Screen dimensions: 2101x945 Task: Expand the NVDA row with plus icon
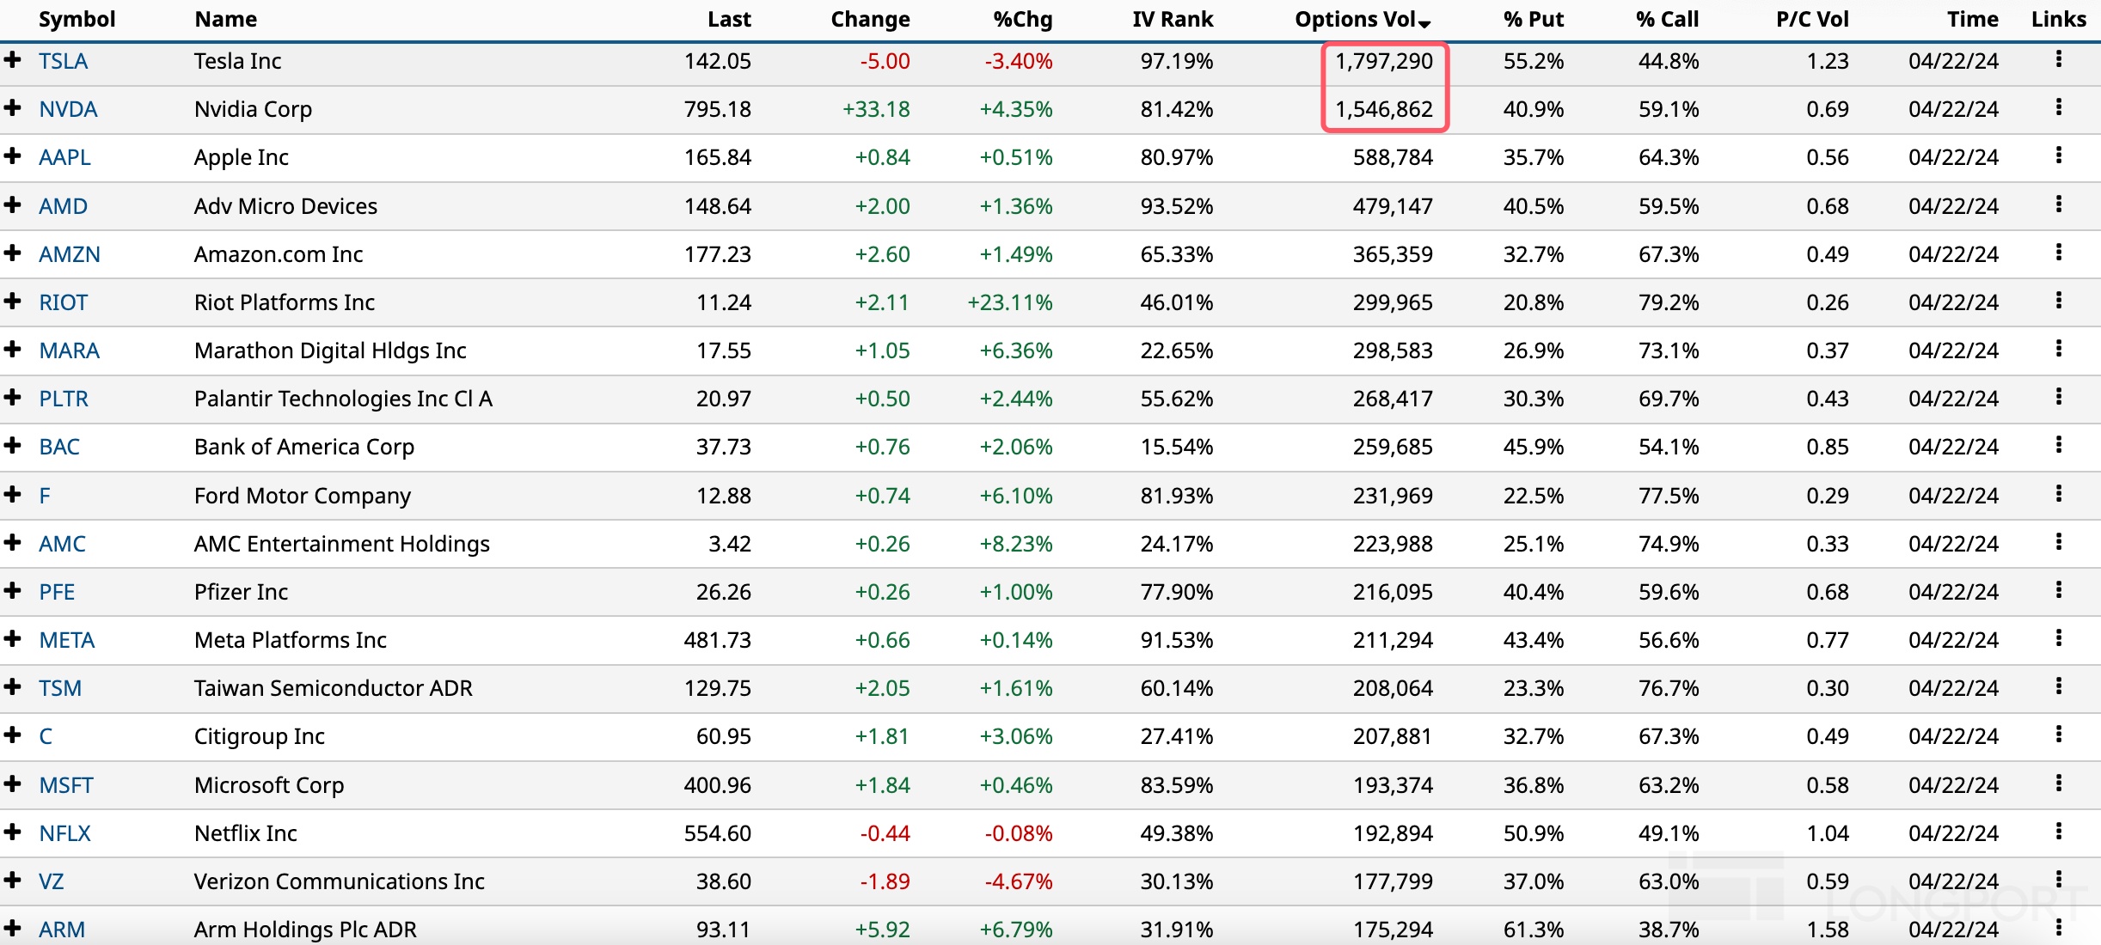pos(13,108)
